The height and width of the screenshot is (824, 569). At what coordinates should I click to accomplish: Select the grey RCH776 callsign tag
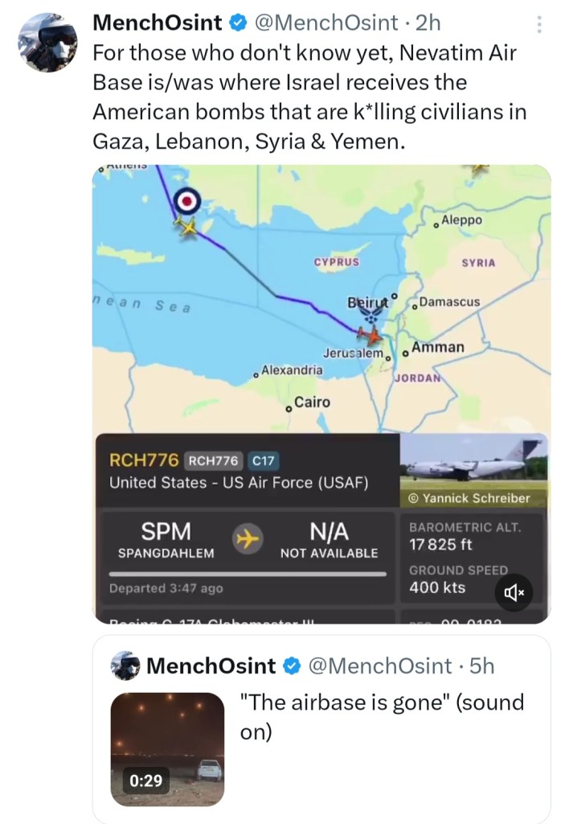click(x=213, y=461)
